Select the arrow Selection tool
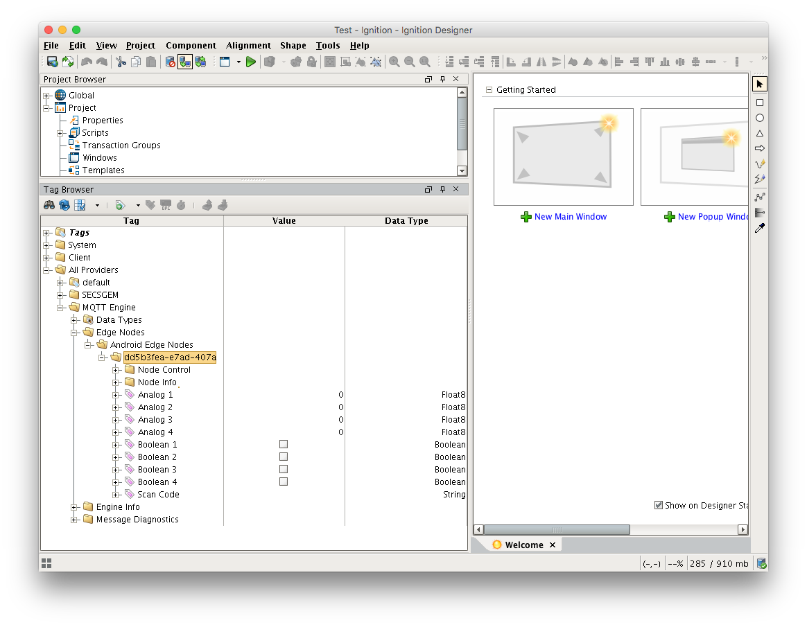This screenshot has width=807, height=627. [760, 84]
